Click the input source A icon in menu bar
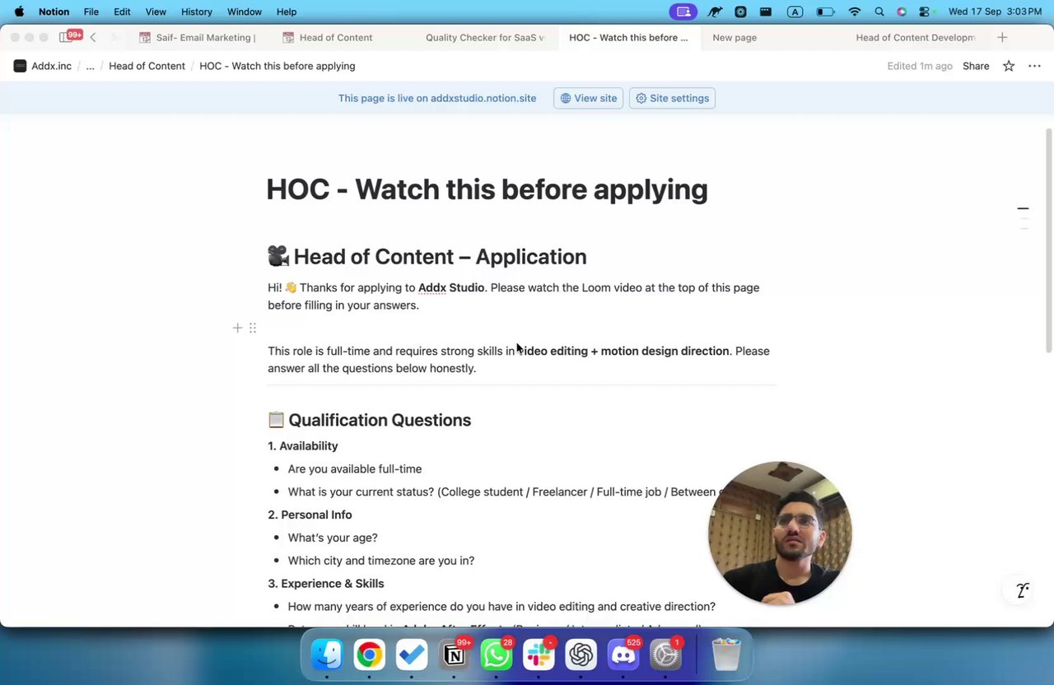 point(795,12)
